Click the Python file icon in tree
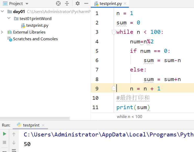The width and height of the screenshot is (194, 152). click(x=23, y=25)
